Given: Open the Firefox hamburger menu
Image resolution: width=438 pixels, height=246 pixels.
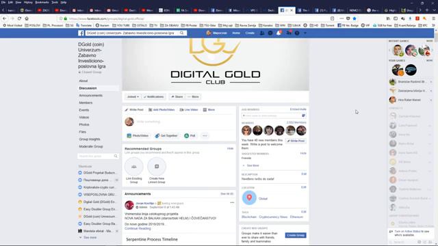Looking at the screenshot, I should (x=433, y=18).
